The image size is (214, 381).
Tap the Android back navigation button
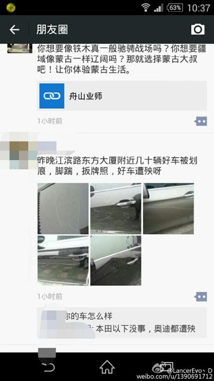tap(48, 367)
